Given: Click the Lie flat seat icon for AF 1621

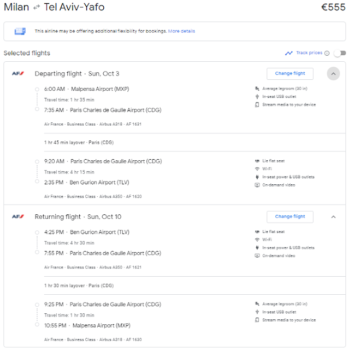Looking at the screenshot, I should (x=257, y=232).
